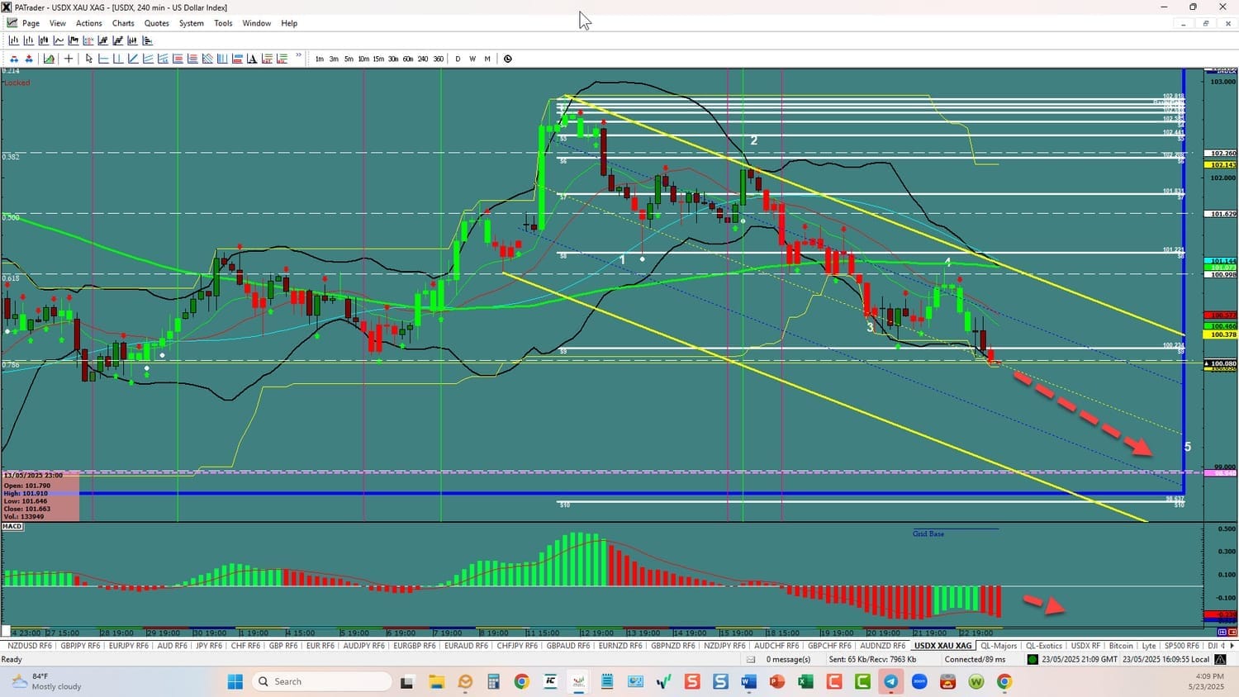
Task: Switch to the QL-Majors tab
Action: 999,646
